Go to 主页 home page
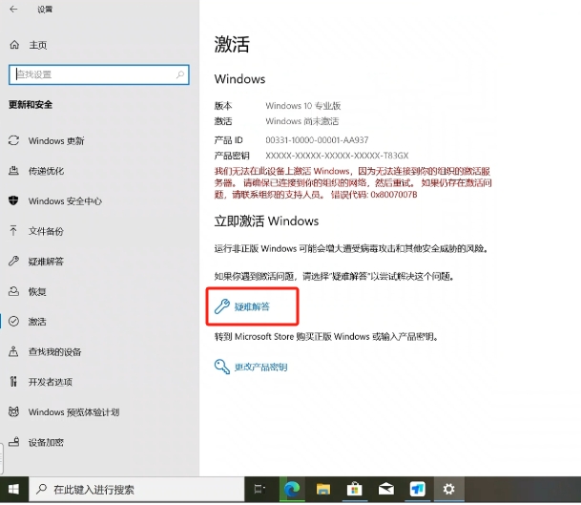This screenshot has height=505, width=581. [38, 45]
